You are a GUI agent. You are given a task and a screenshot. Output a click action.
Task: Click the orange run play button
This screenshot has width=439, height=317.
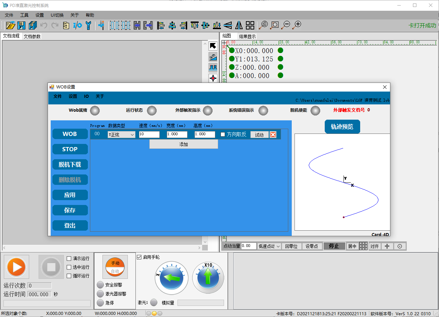[x=16, y=267]
